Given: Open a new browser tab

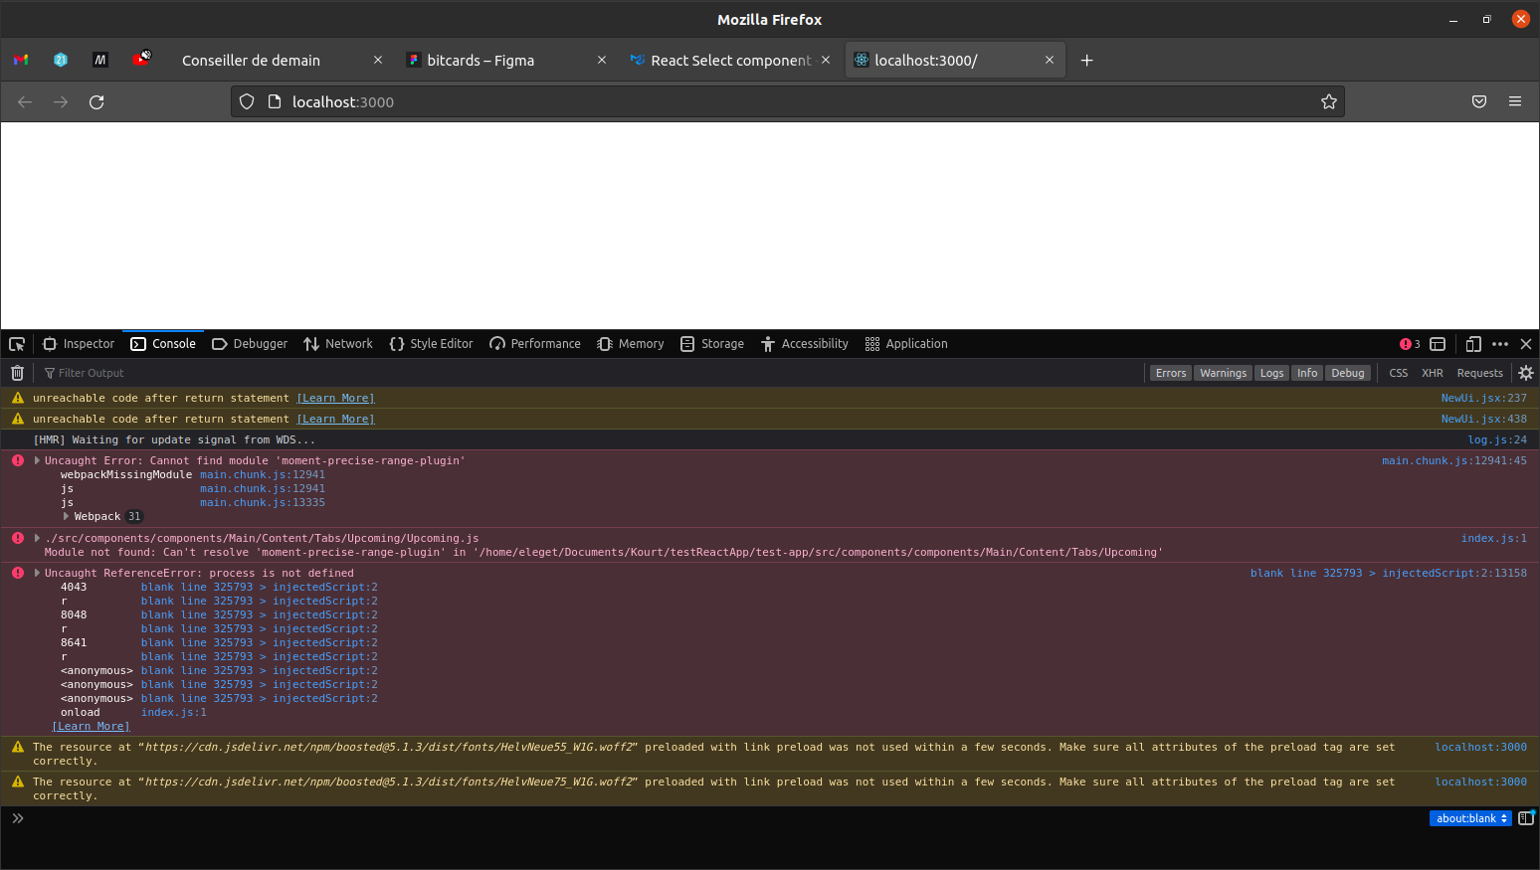Looking at the screenshot, I should (1086, 61).
